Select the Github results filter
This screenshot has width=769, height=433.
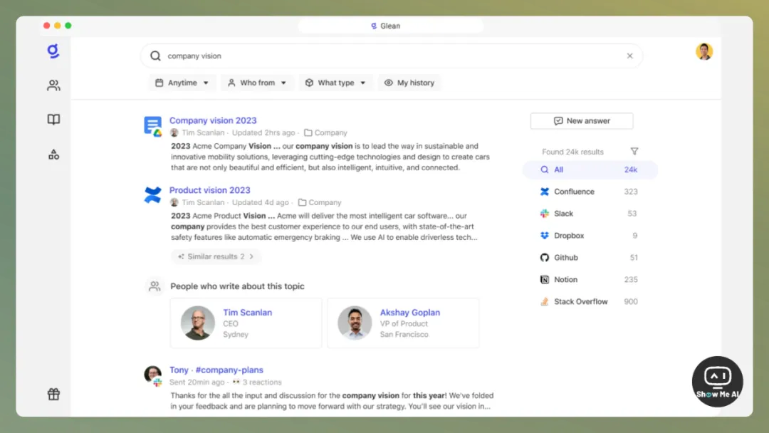tap(565, 258)
